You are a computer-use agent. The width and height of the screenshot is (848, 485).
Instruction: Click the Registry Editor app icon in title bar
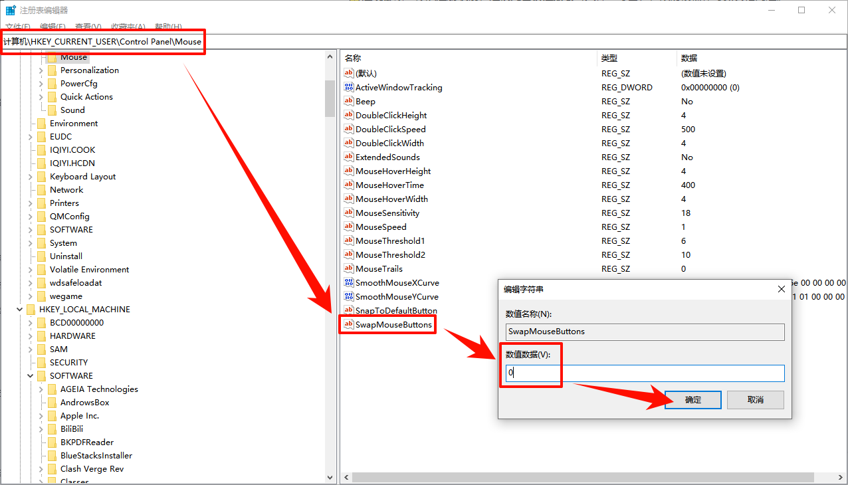tap(11, 10)
